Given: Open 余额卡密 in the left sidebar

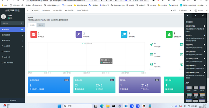Looking at the screenshot, I should [x=12, y=57].
